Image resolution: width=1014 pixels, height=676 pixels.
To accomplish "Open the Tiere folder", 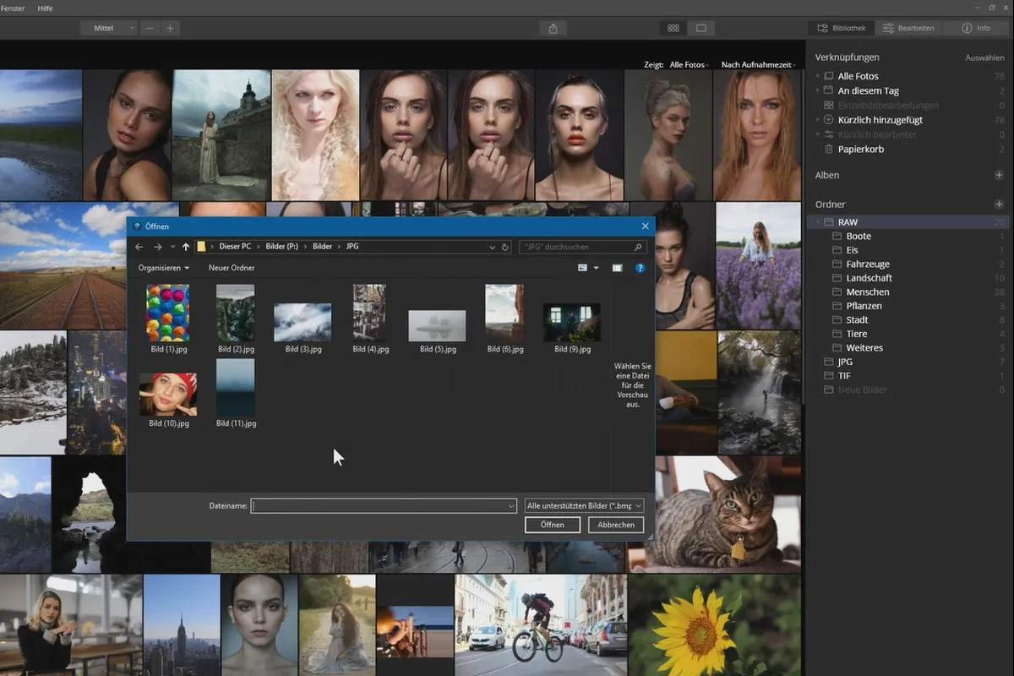I will 857,334.
